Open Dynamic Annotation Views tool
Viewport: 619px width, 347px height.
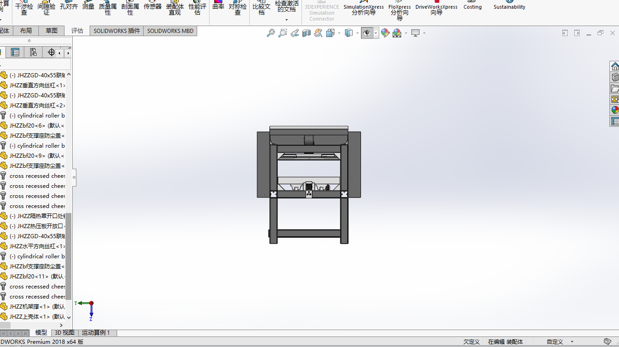click(318, 33)
